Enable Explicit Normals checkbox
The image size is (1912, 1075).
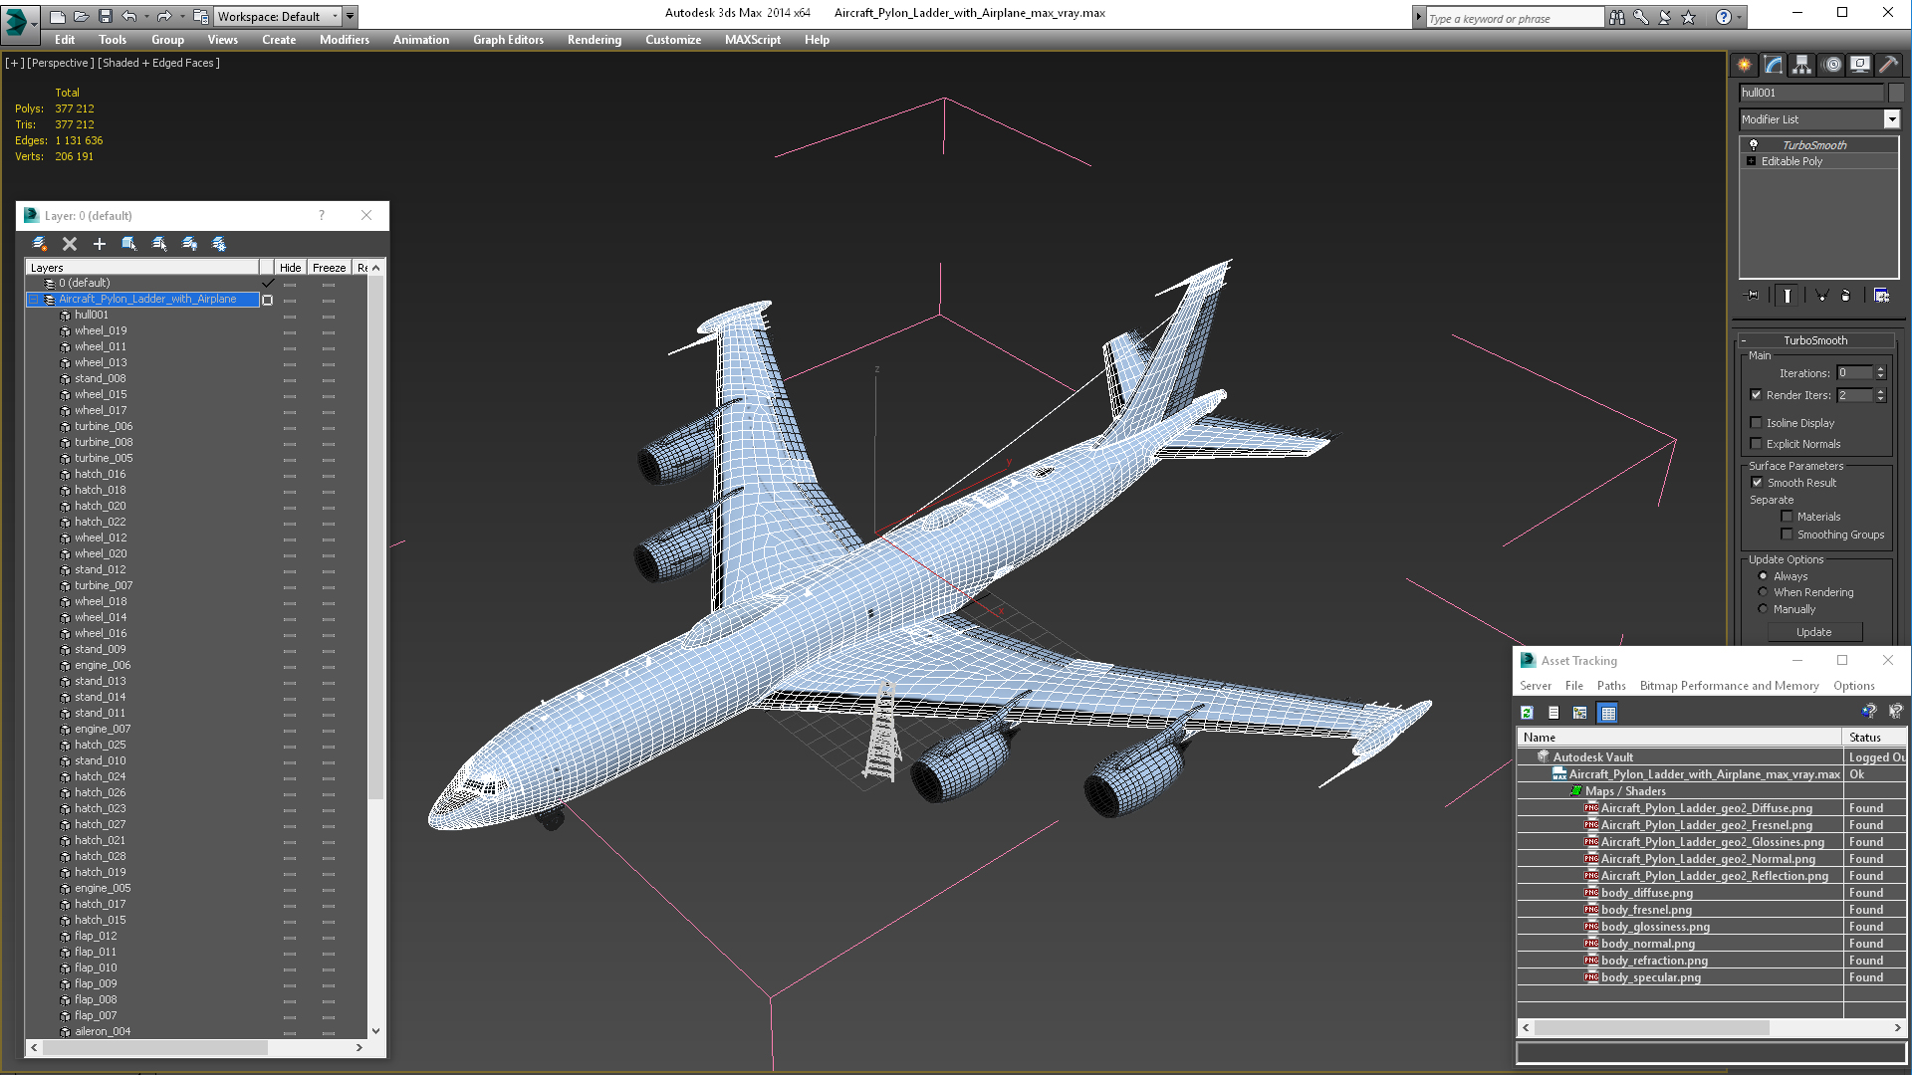coord(1757,444)
